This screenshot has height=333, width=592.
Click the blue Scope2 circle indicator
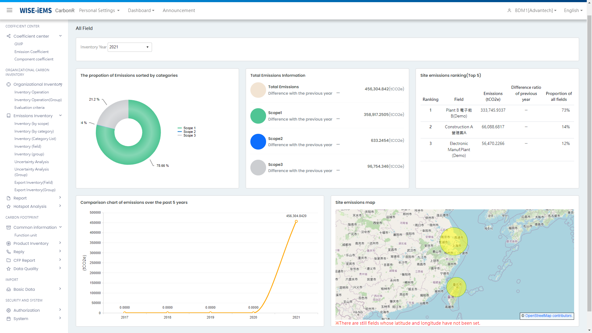258,142
